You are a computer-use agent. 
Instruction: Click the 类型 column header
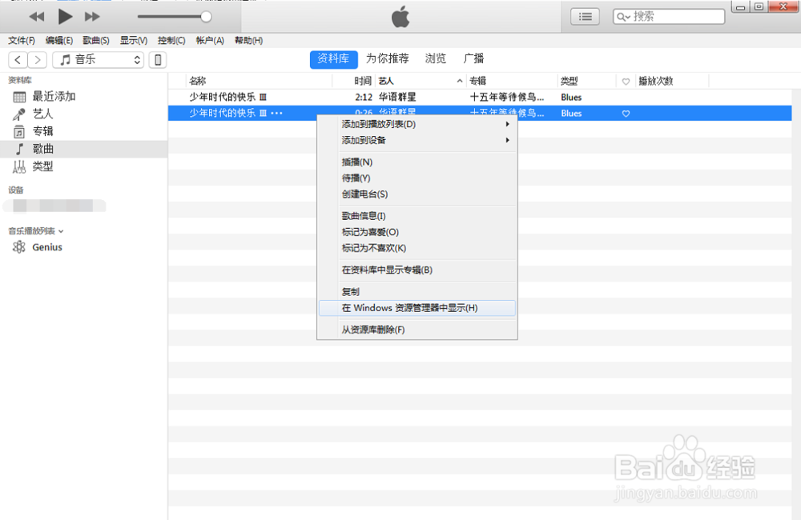tap(587, 81)
